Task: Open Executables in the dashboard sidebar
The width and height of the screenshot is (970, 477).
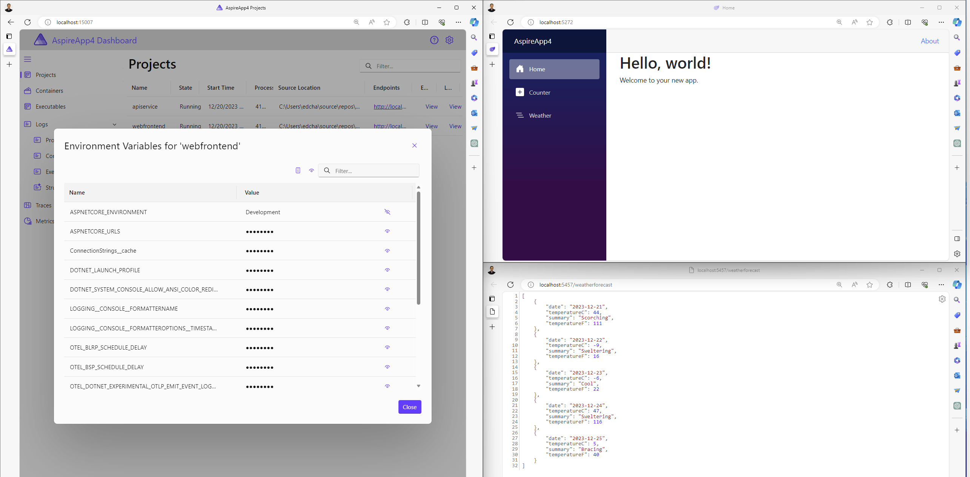Action: (51, 106)
